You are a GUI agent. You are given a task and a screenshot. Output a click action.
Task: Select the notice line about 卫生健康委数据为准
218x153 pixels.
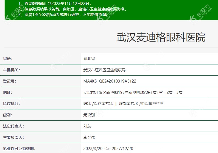click(x=72, y=9)
